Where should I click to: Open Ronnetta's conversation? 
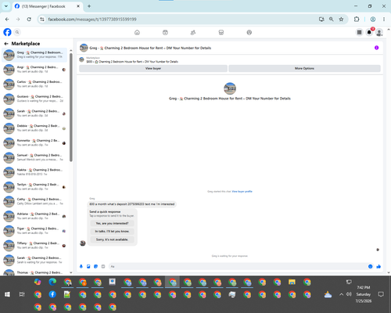coord(34,142)
